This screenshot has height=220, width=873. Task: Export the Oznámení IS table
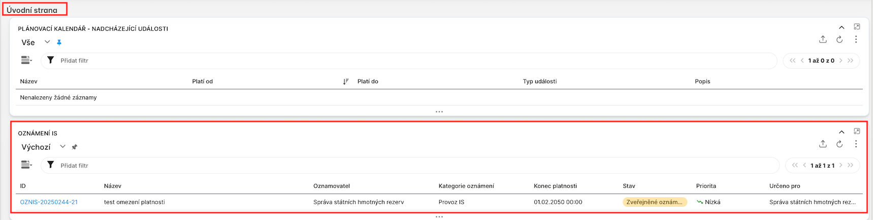pos(823,144)
